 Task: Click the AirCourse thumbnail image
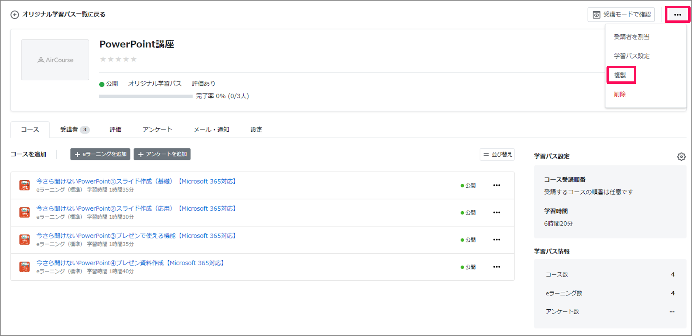[x=55, y=60]
